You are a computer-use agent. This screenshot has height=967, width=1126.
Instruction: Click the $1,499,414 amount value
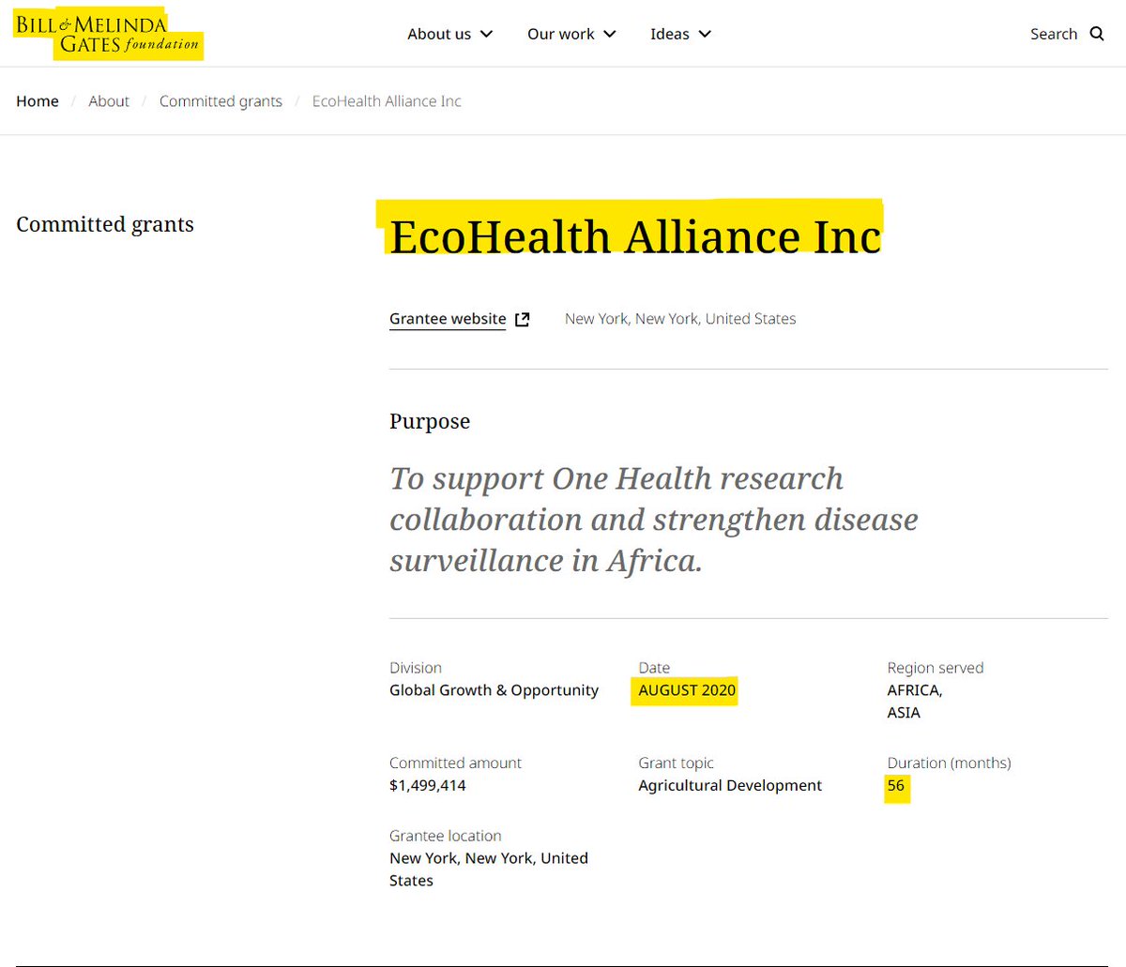point(428,786)
